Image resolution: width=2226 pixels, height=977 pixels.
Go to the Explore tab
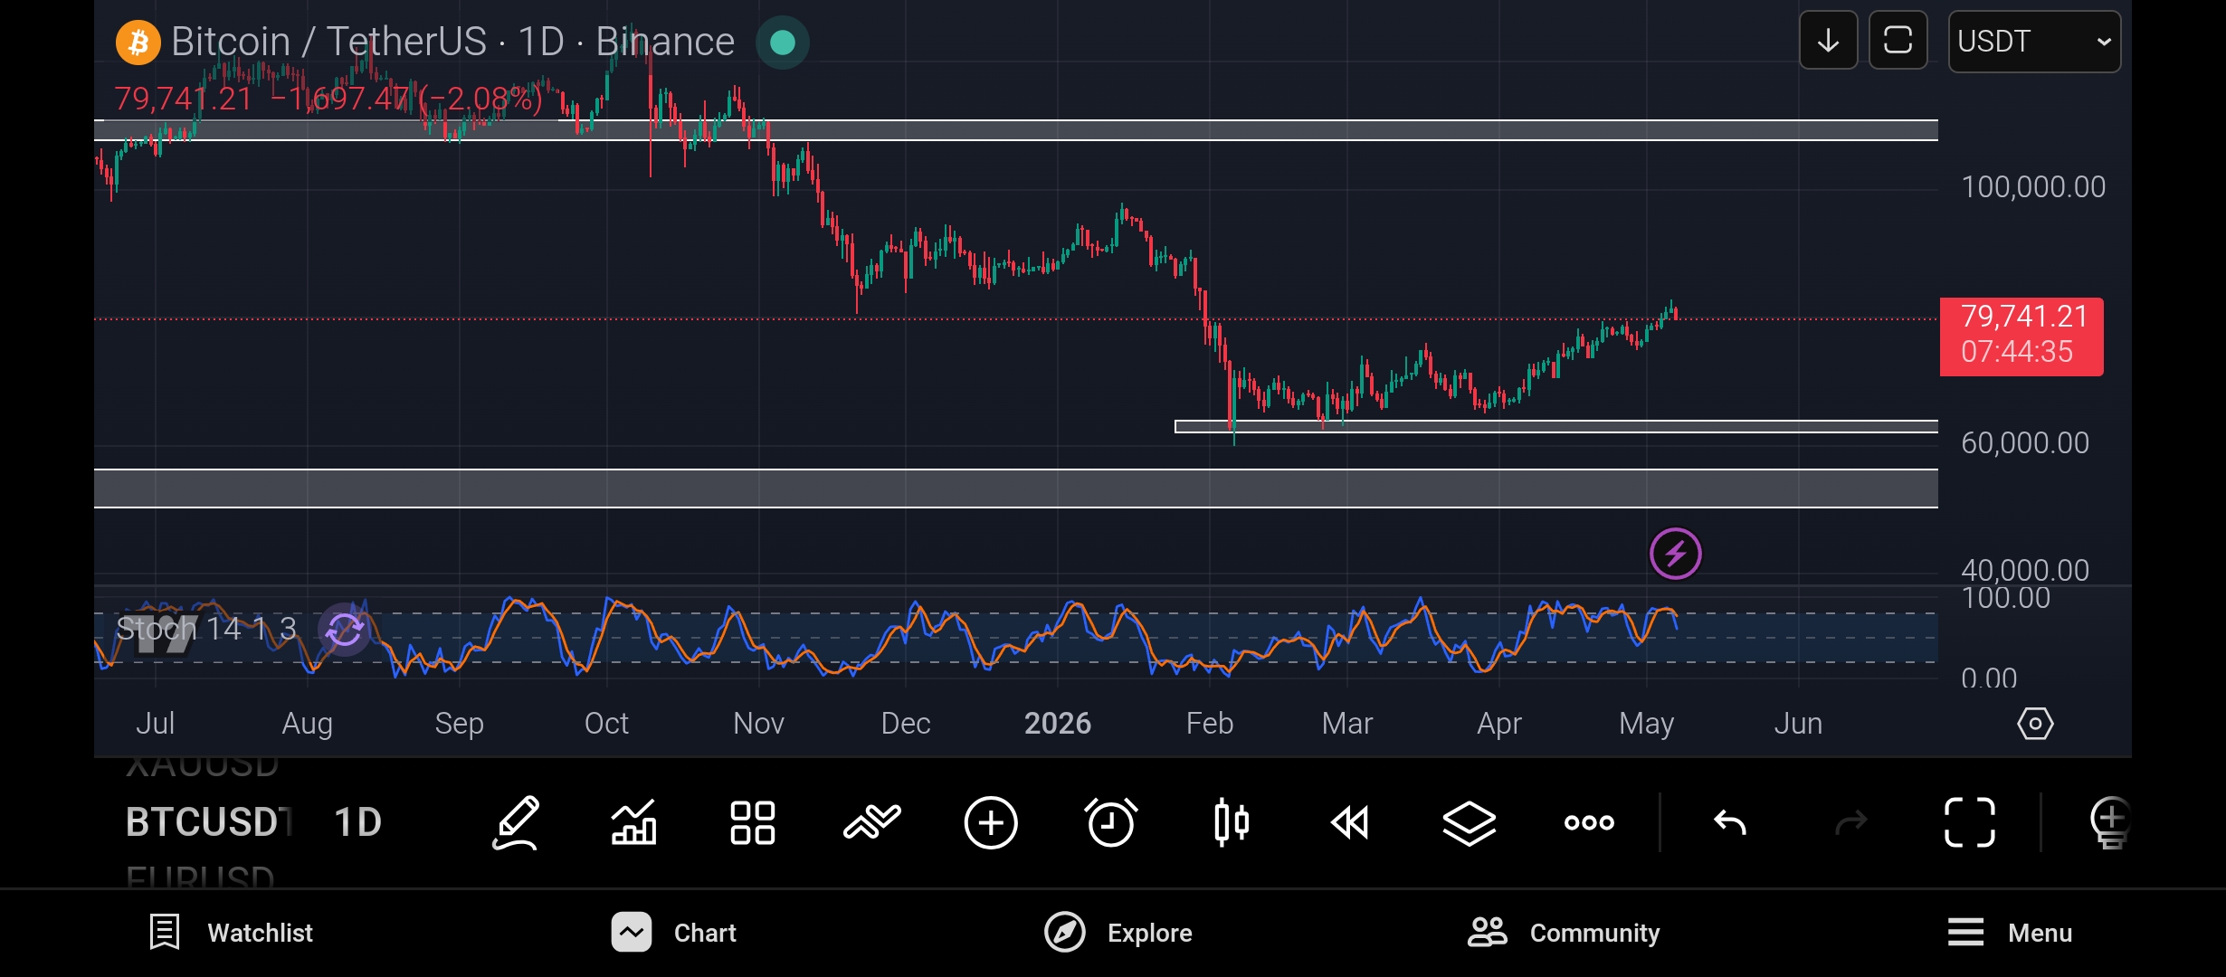pos(1118,933)
